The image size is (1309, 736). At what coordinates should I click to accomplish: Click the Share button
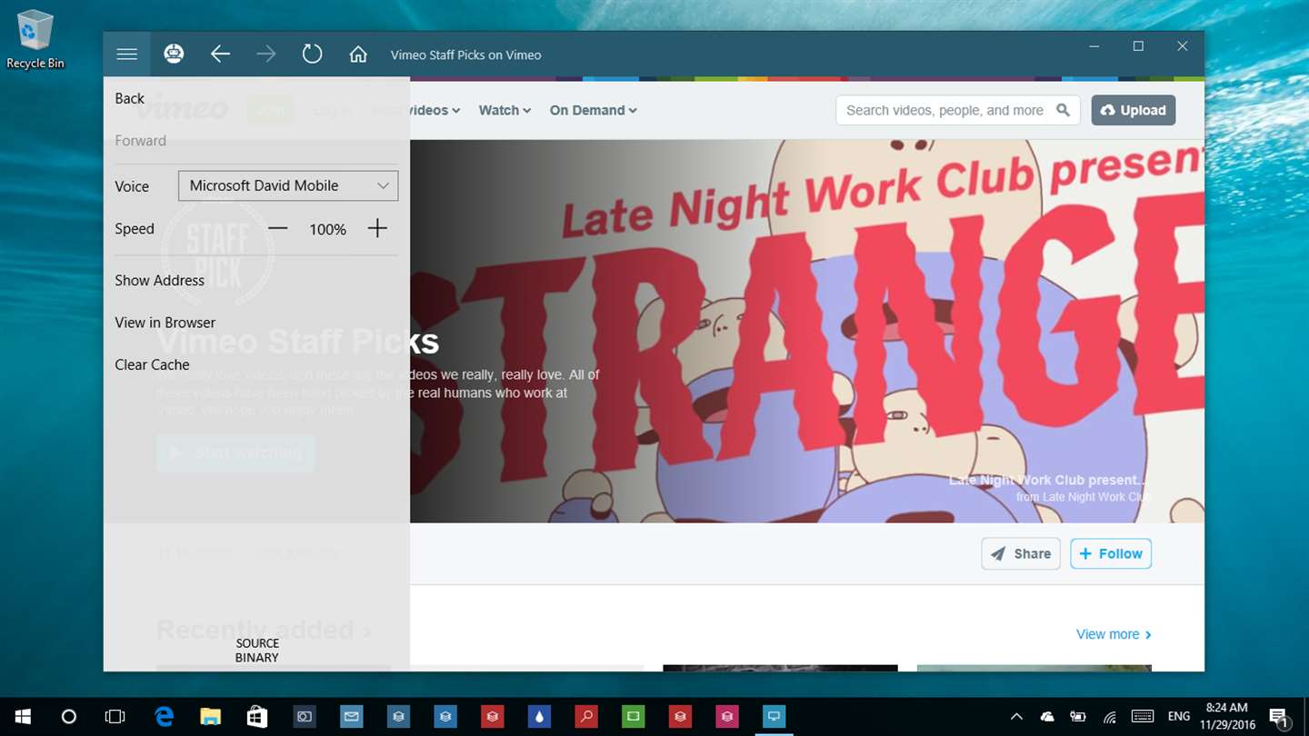[x=1021, y=553]
